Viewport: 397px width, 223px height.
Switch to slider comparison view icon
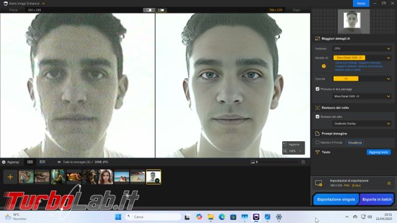click(x=161, y=10)
